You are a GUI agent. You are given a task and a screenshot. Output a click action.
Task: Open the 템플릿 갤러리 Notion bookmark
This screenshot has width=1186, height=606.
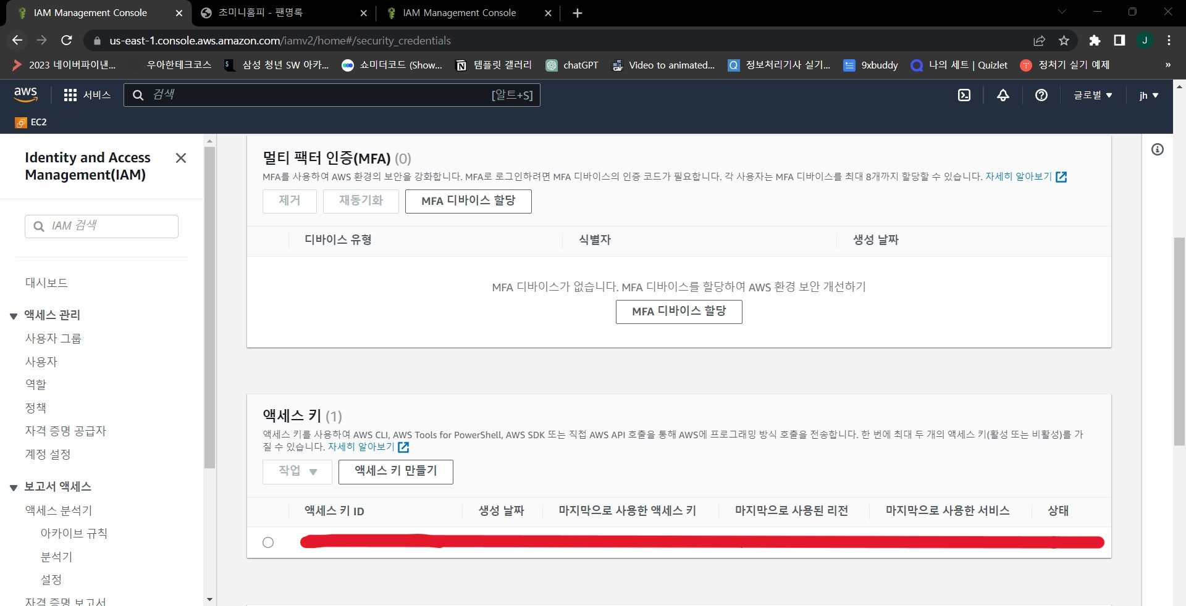(x=493, y=65)
